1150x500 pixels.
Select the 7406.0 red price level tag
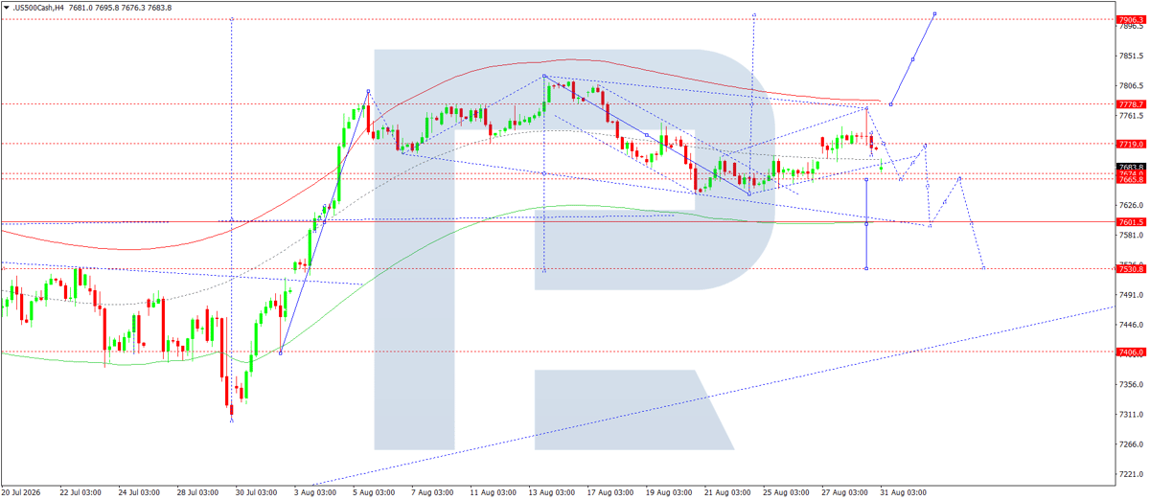click(1131, 352)
